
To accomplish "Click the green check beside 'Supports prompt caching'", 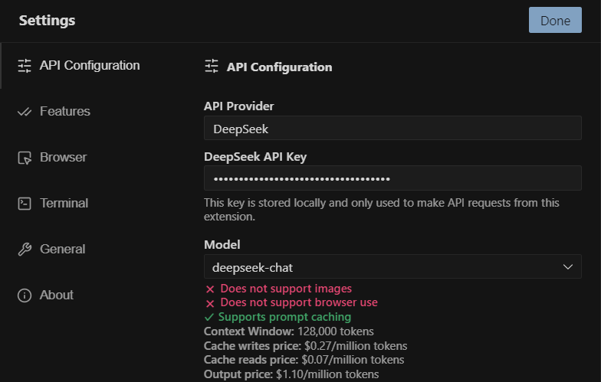I will click(x=209, y=317).
